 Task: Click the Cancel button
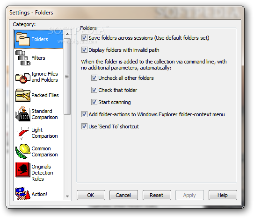pos(123,195)
